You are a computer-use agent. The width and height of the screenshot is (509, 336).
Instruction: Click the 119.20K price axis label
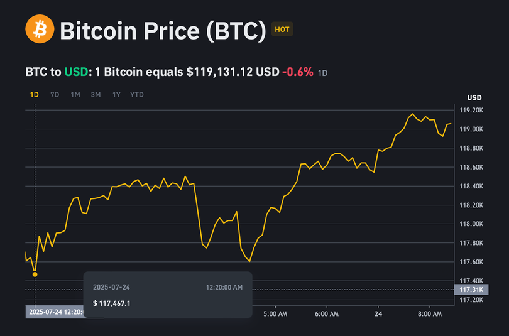coord(471,111)
